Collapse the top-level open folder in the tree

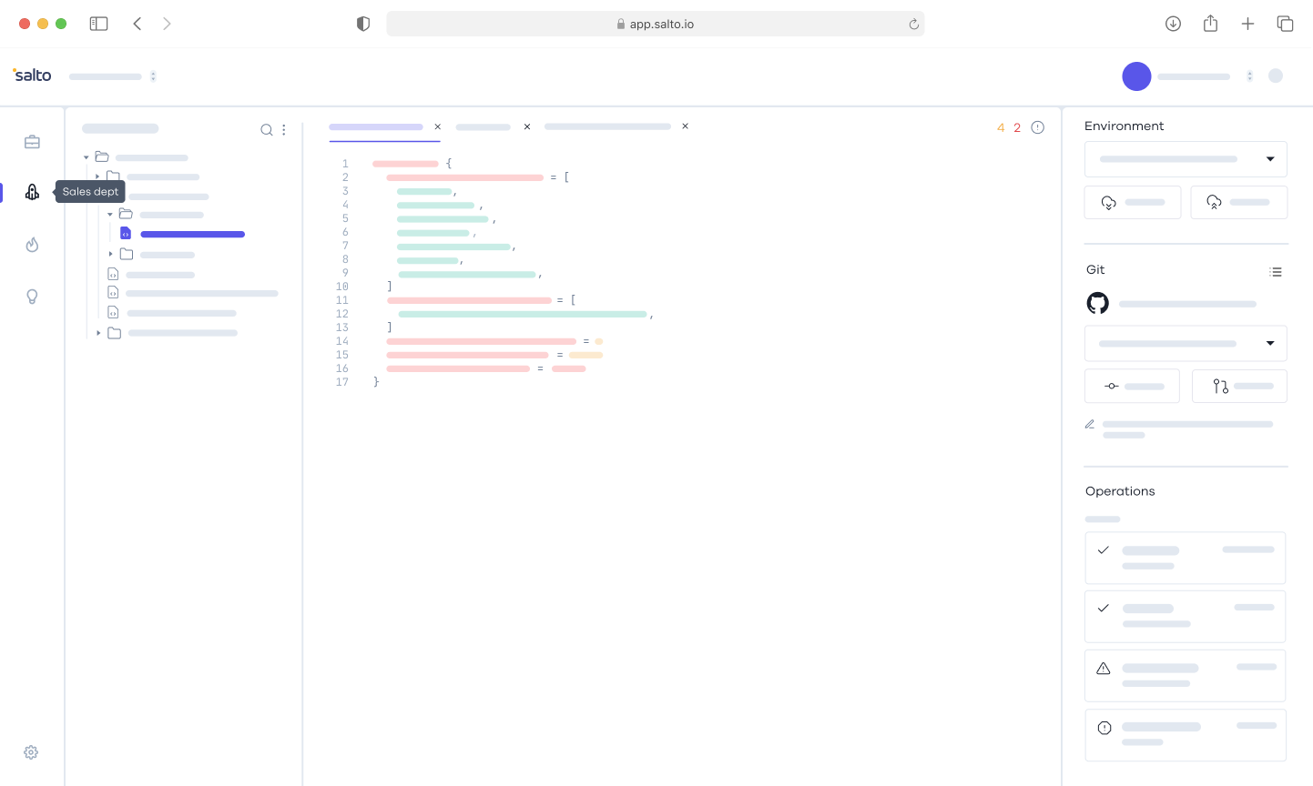(87, 157)
